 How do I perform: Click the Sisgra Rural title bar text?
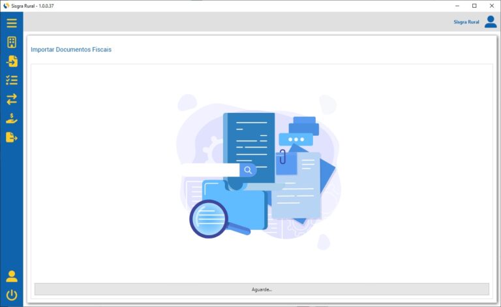point(33,6)
